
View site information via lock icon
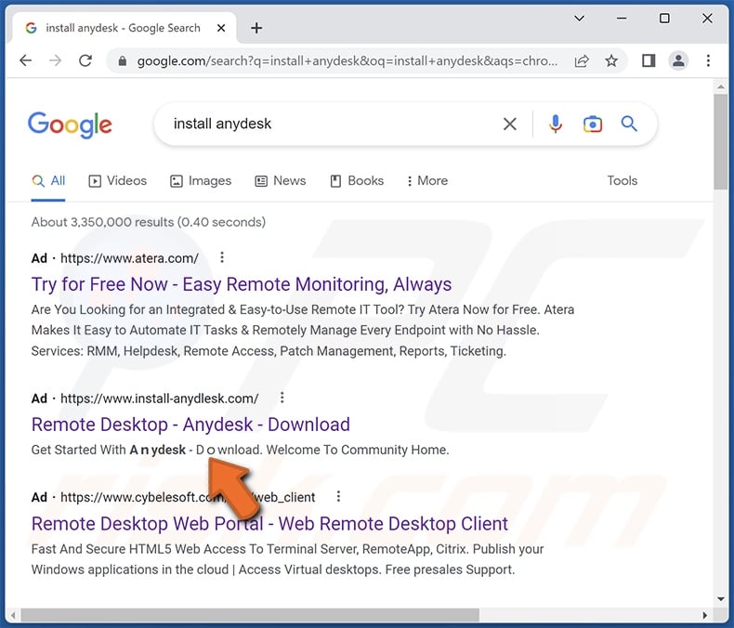pyautogui.click(x=122, y=60)
